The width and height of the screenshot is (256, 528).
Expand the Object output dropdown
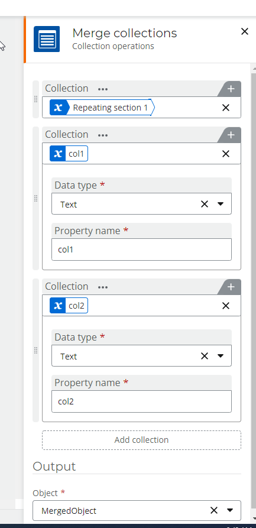click(x=230, y=510)
